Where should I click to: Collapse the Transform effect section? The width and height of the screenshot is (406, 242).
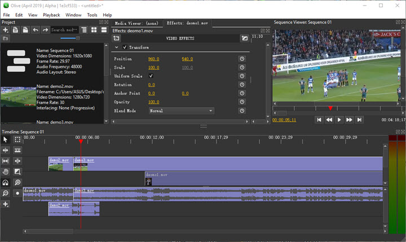[x=117, y=48]
